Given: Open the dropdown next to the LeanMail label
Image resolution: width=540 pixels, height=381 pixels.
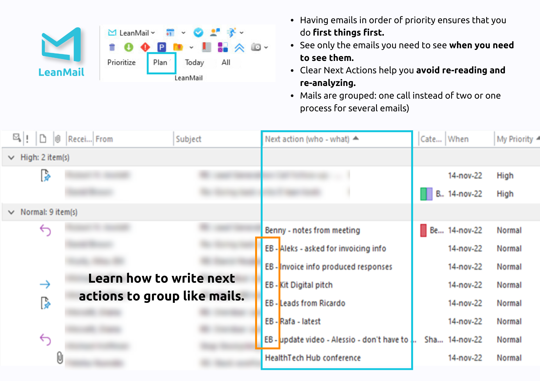Looking at the screenshot, I should pos(153,33).
